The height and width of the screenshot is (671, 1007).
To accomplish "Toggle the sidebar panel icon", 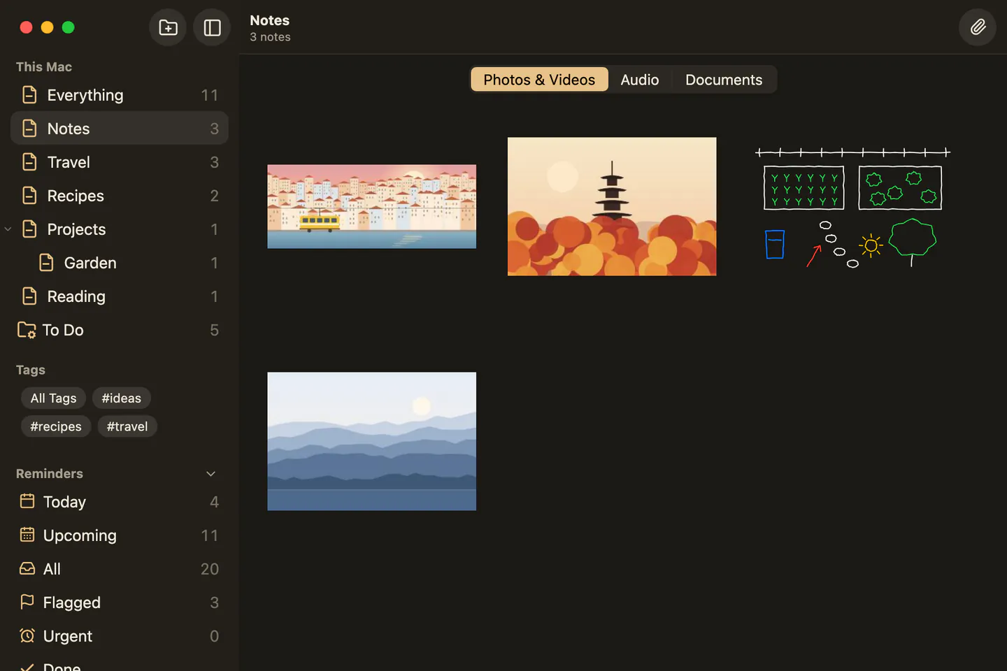I will 212,27.
